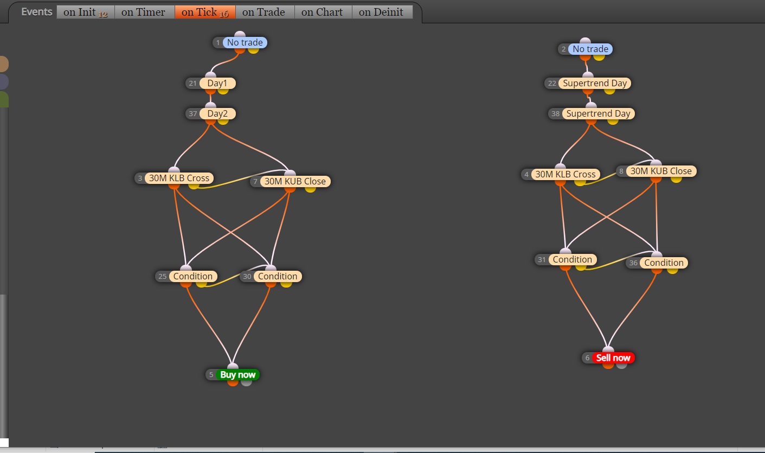Select the 30M KUB Close block 8
Viewport: 765px width, 453px height.
point(661,171)
